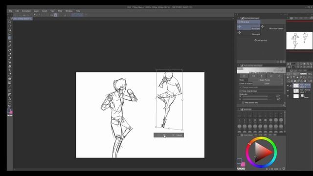Screen dimensions: 313x176
Task: Select the Correct line tool
Action: coord(10,107)
